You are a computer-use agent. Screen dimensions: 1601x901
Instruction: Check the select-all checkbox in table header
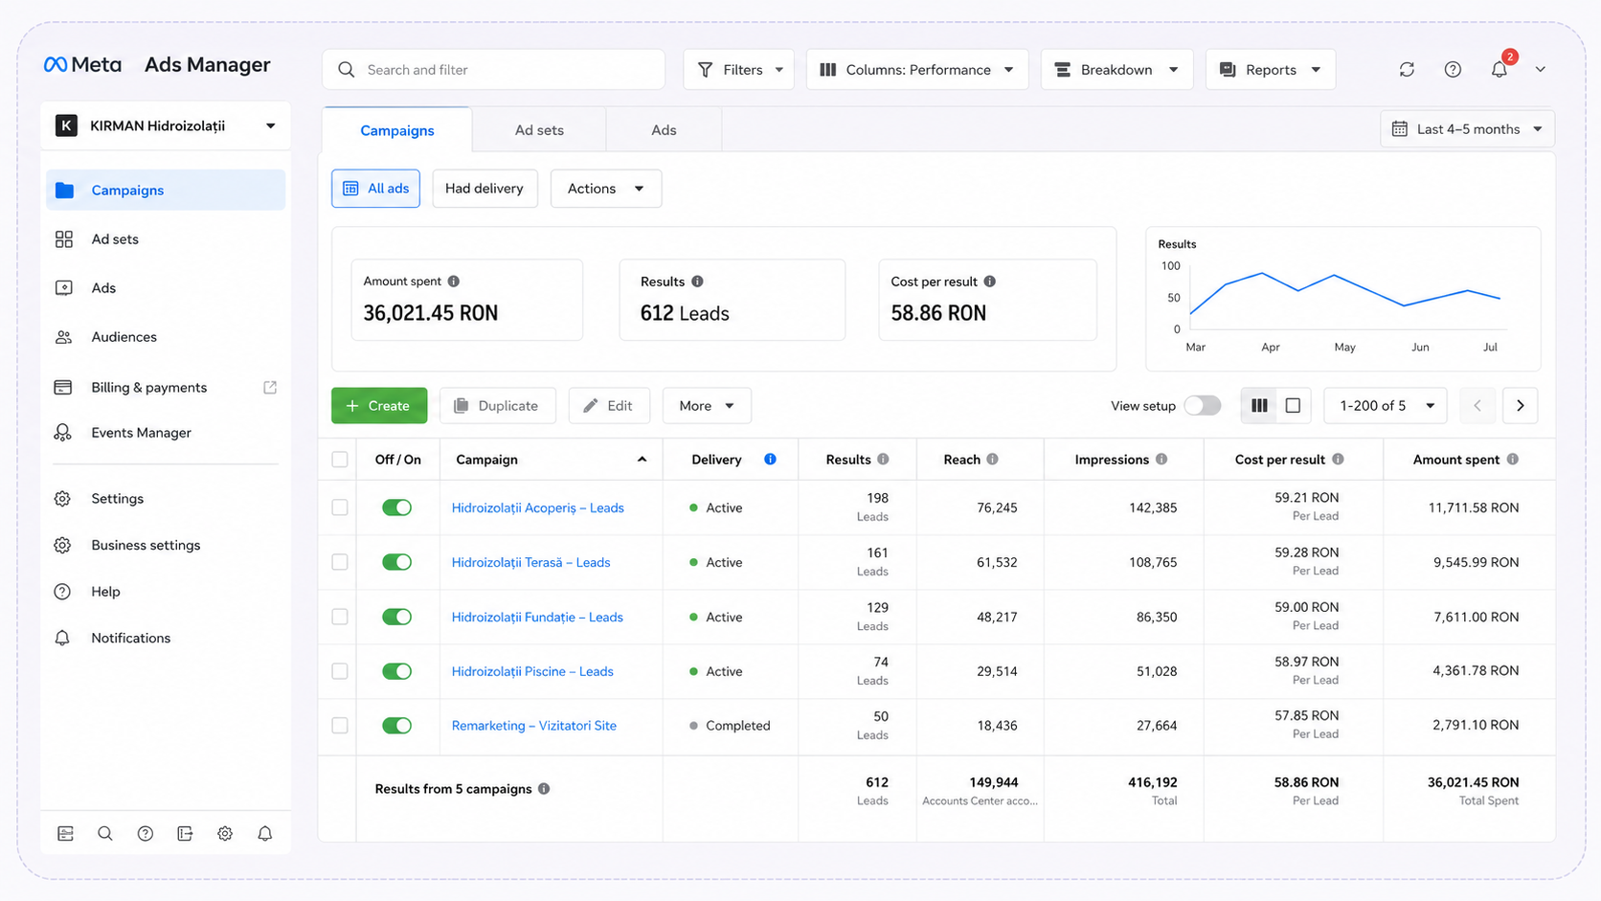click(340, 460)
